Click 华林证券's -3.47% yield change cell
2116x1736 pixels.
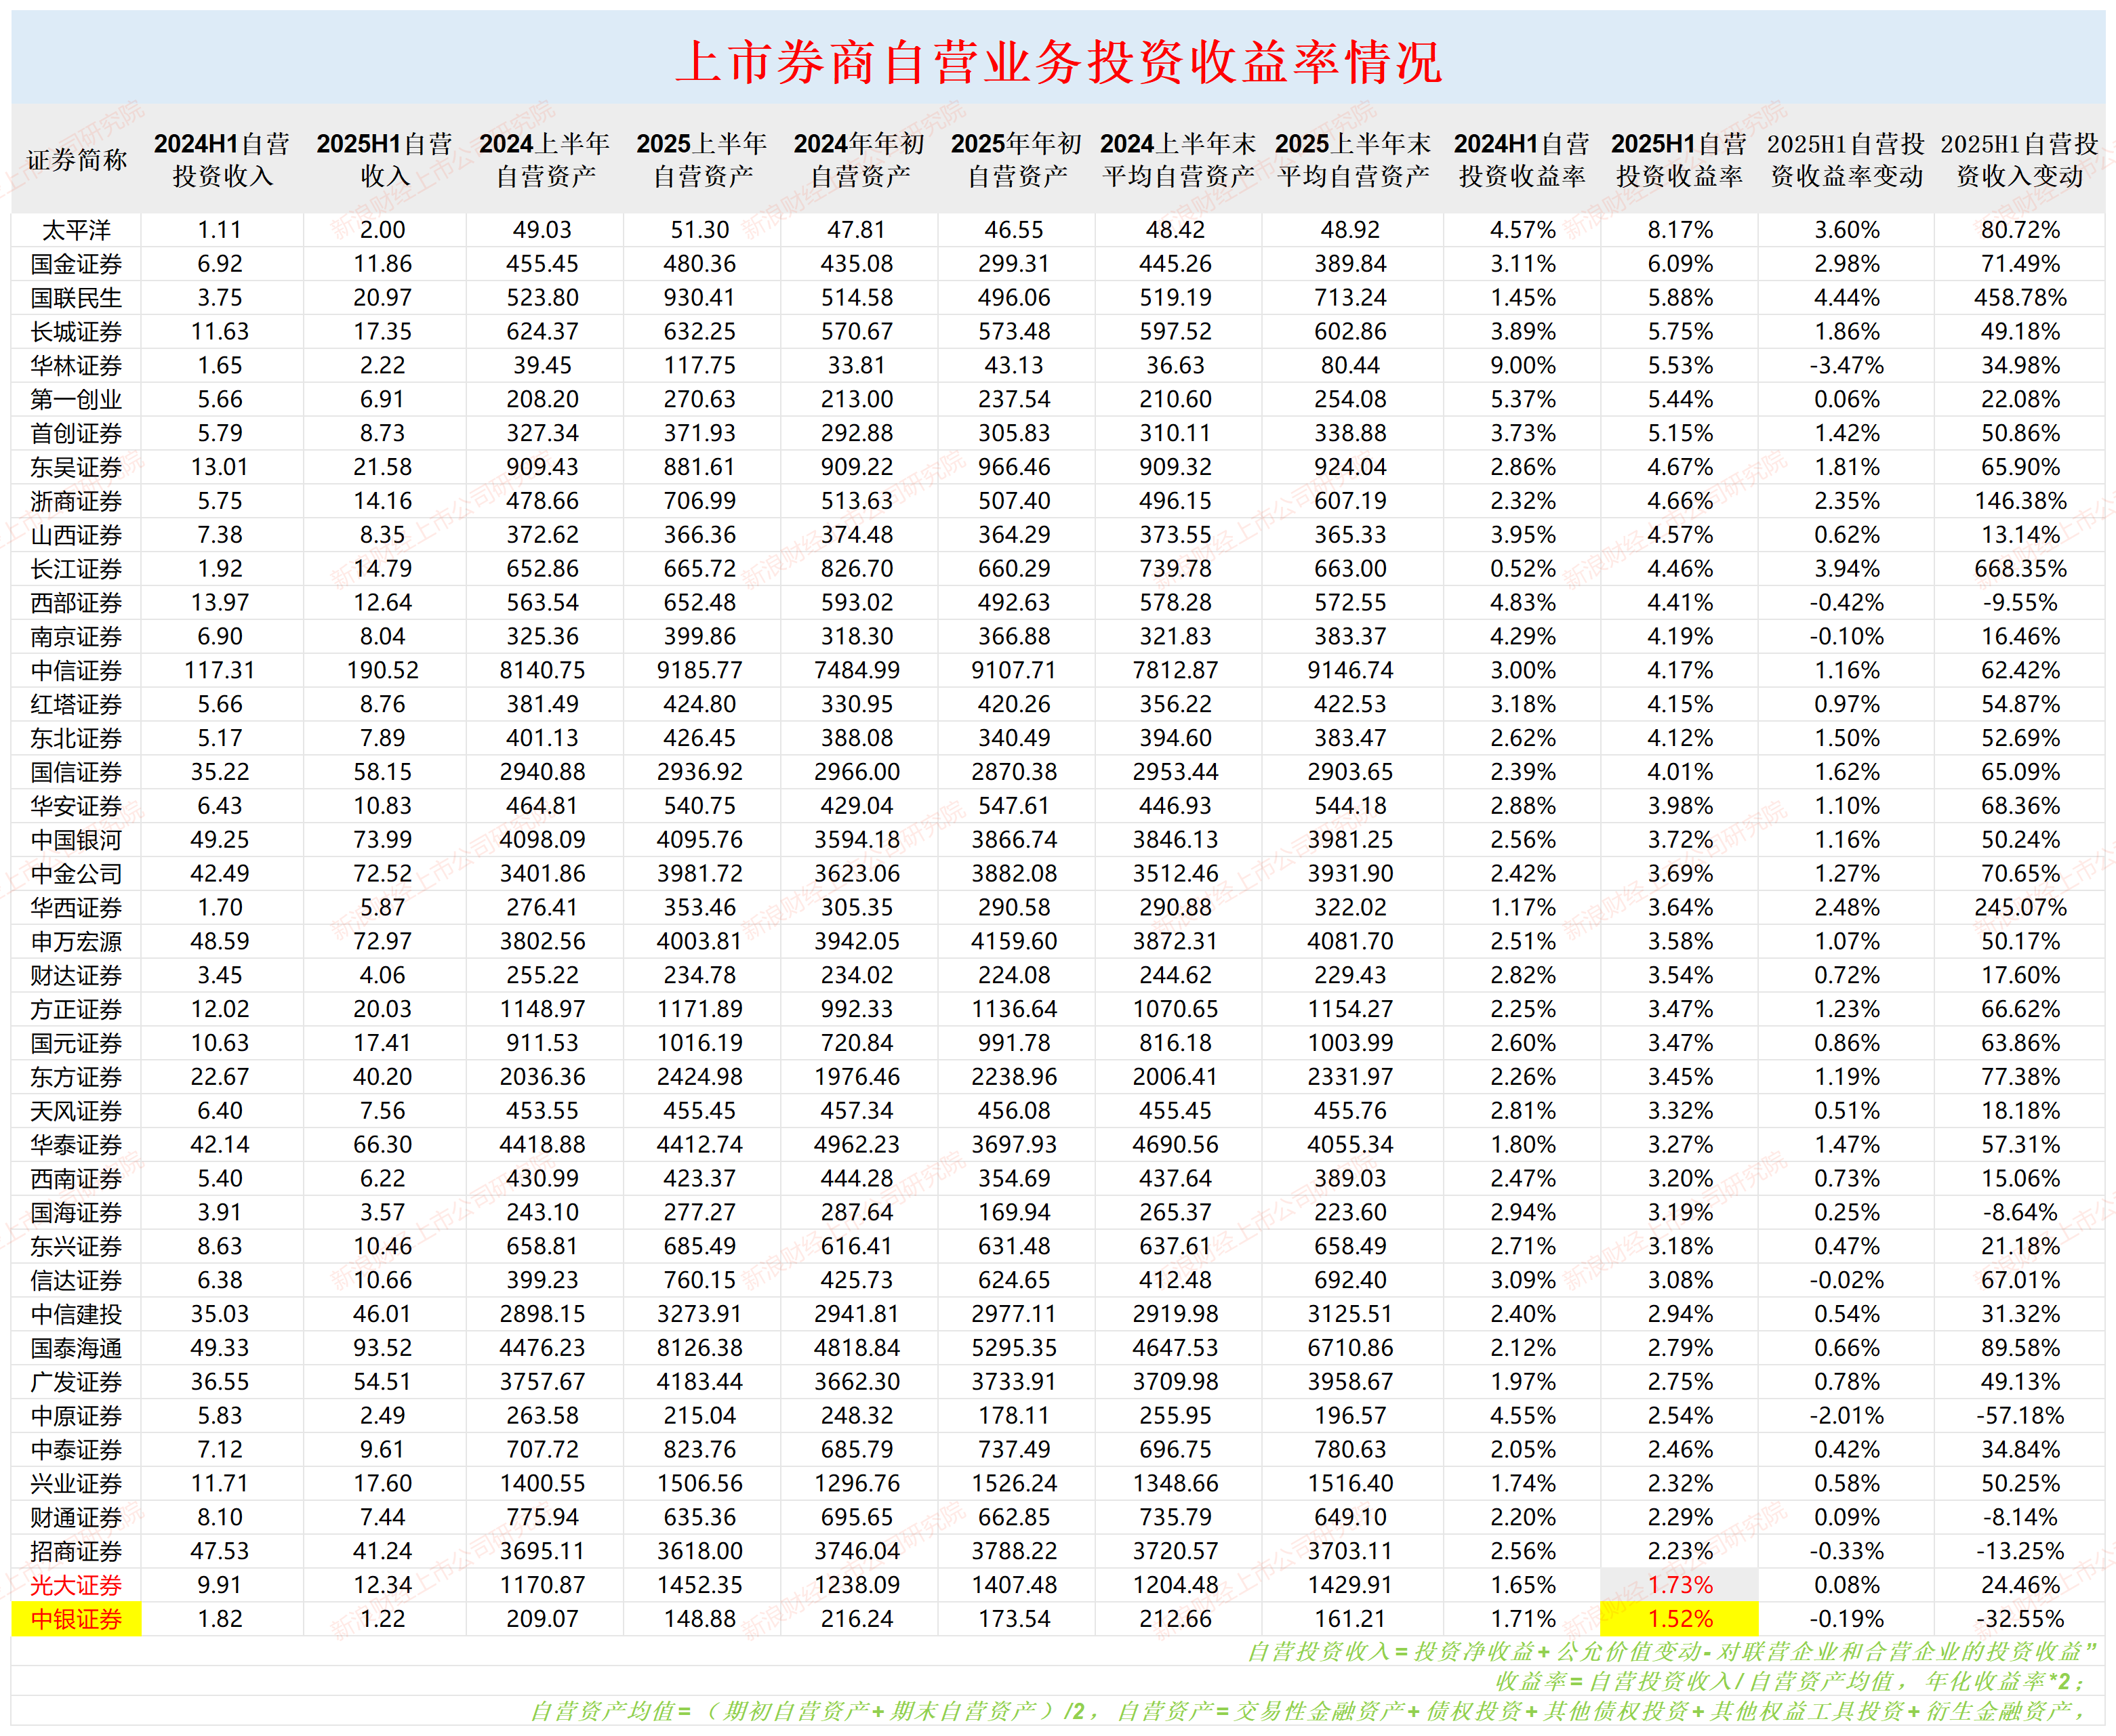[1845, 364]
